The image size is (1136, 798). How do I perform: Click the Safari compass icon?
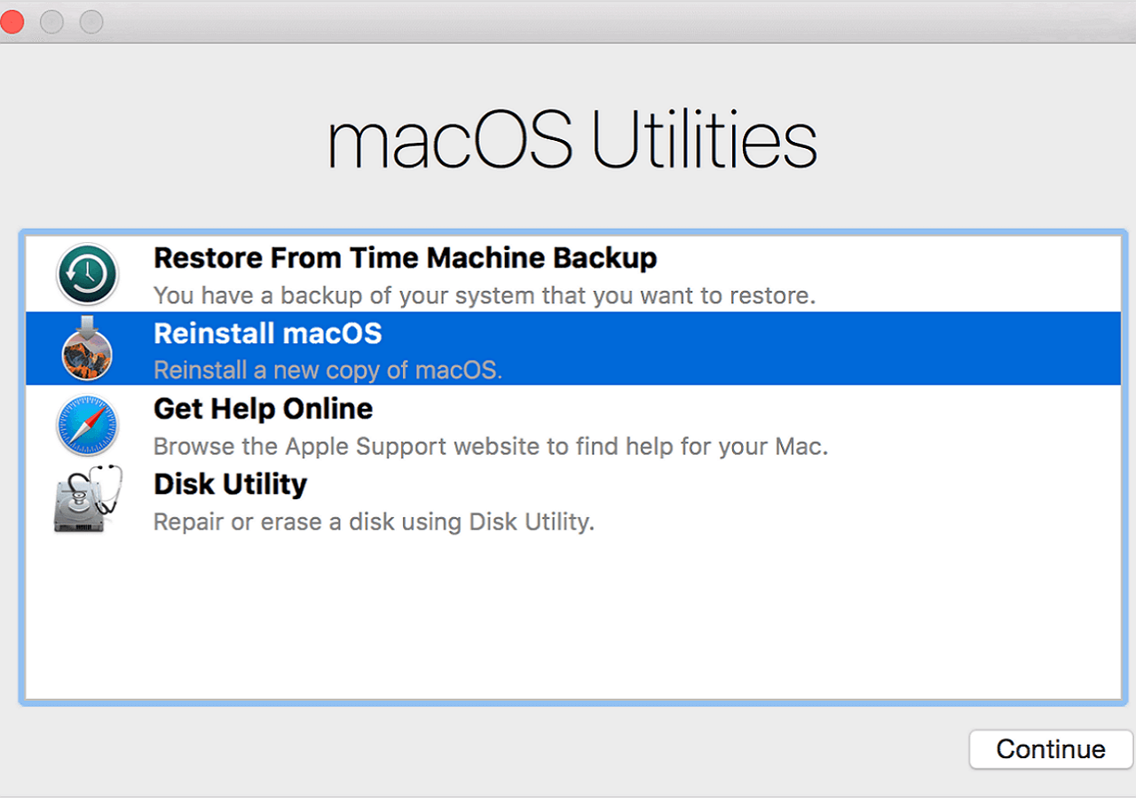pos(87,426)
